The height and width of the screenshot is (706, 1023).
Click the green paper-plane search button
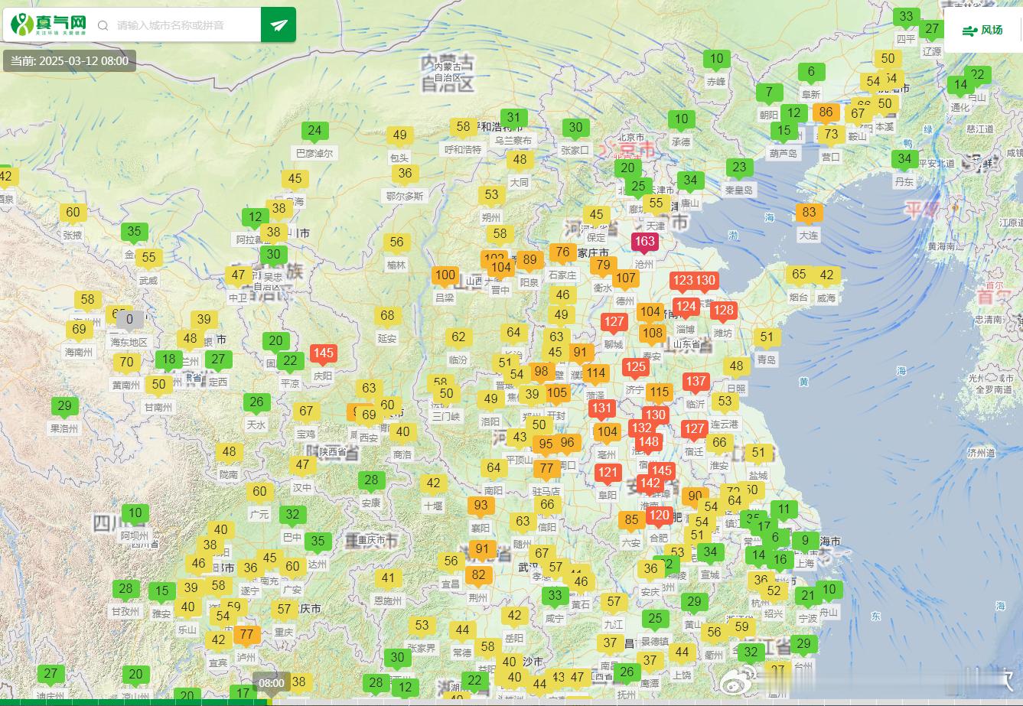tap(279, 25)
